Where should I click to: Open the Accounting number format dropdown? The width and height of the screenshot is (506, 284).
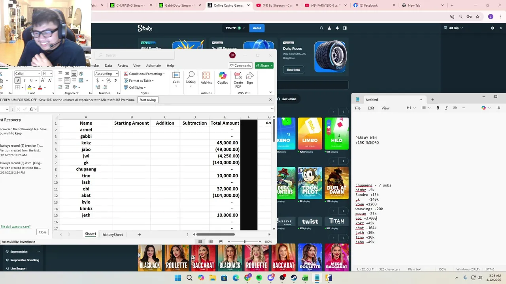116,74
